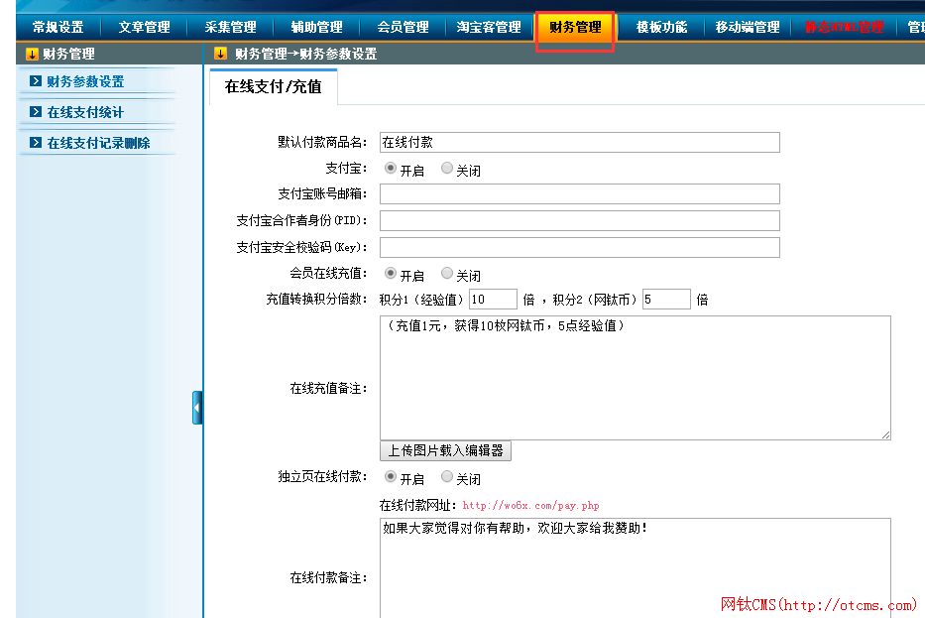Collapse the sidebar with the splitter handle
This screenshot has width=925, height=618.
click(x=197, y=408)
